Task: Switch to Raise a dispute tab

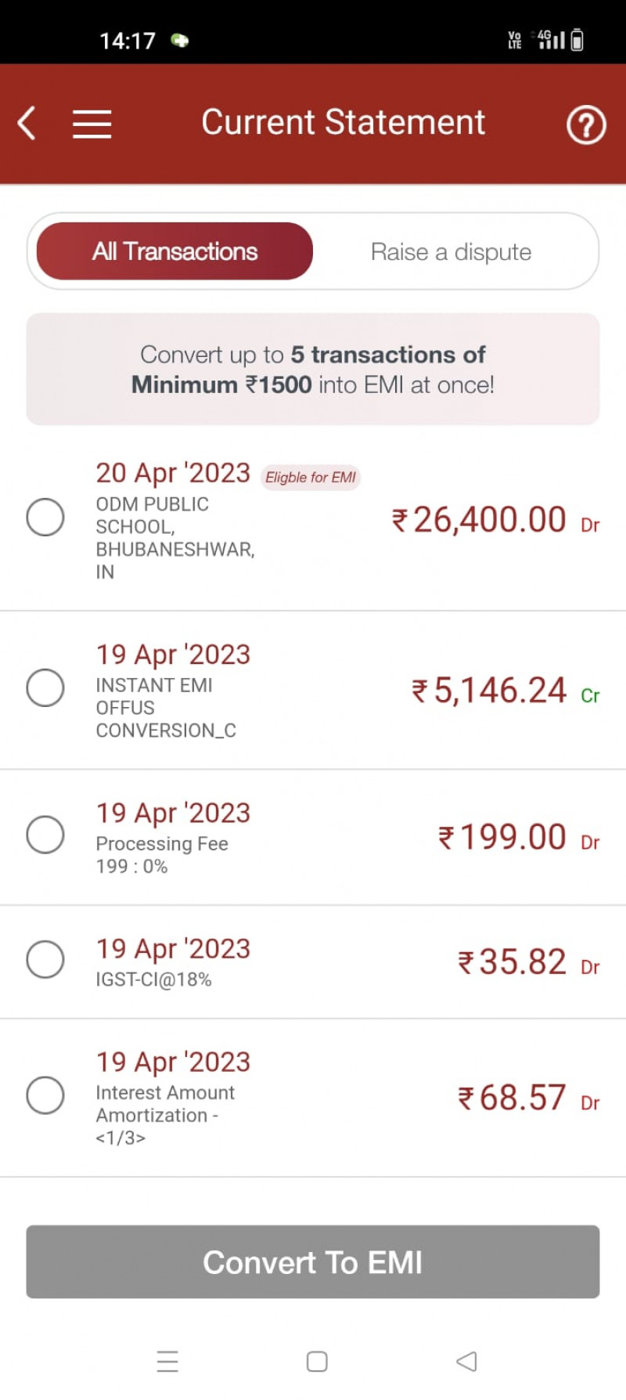Action: click(x=451, y=252)
